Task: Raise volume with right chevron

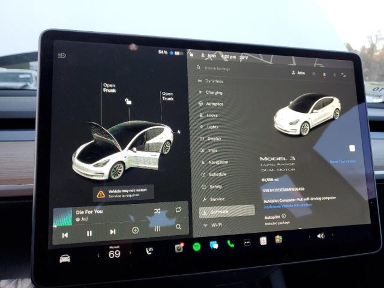Action: click(332, 235)
